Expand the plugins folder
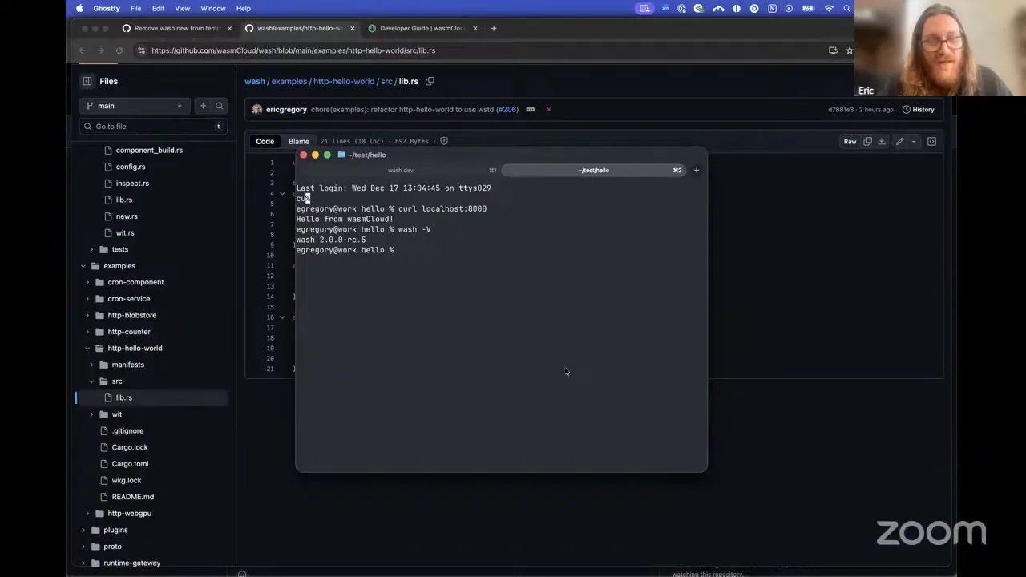 [83, 530]
